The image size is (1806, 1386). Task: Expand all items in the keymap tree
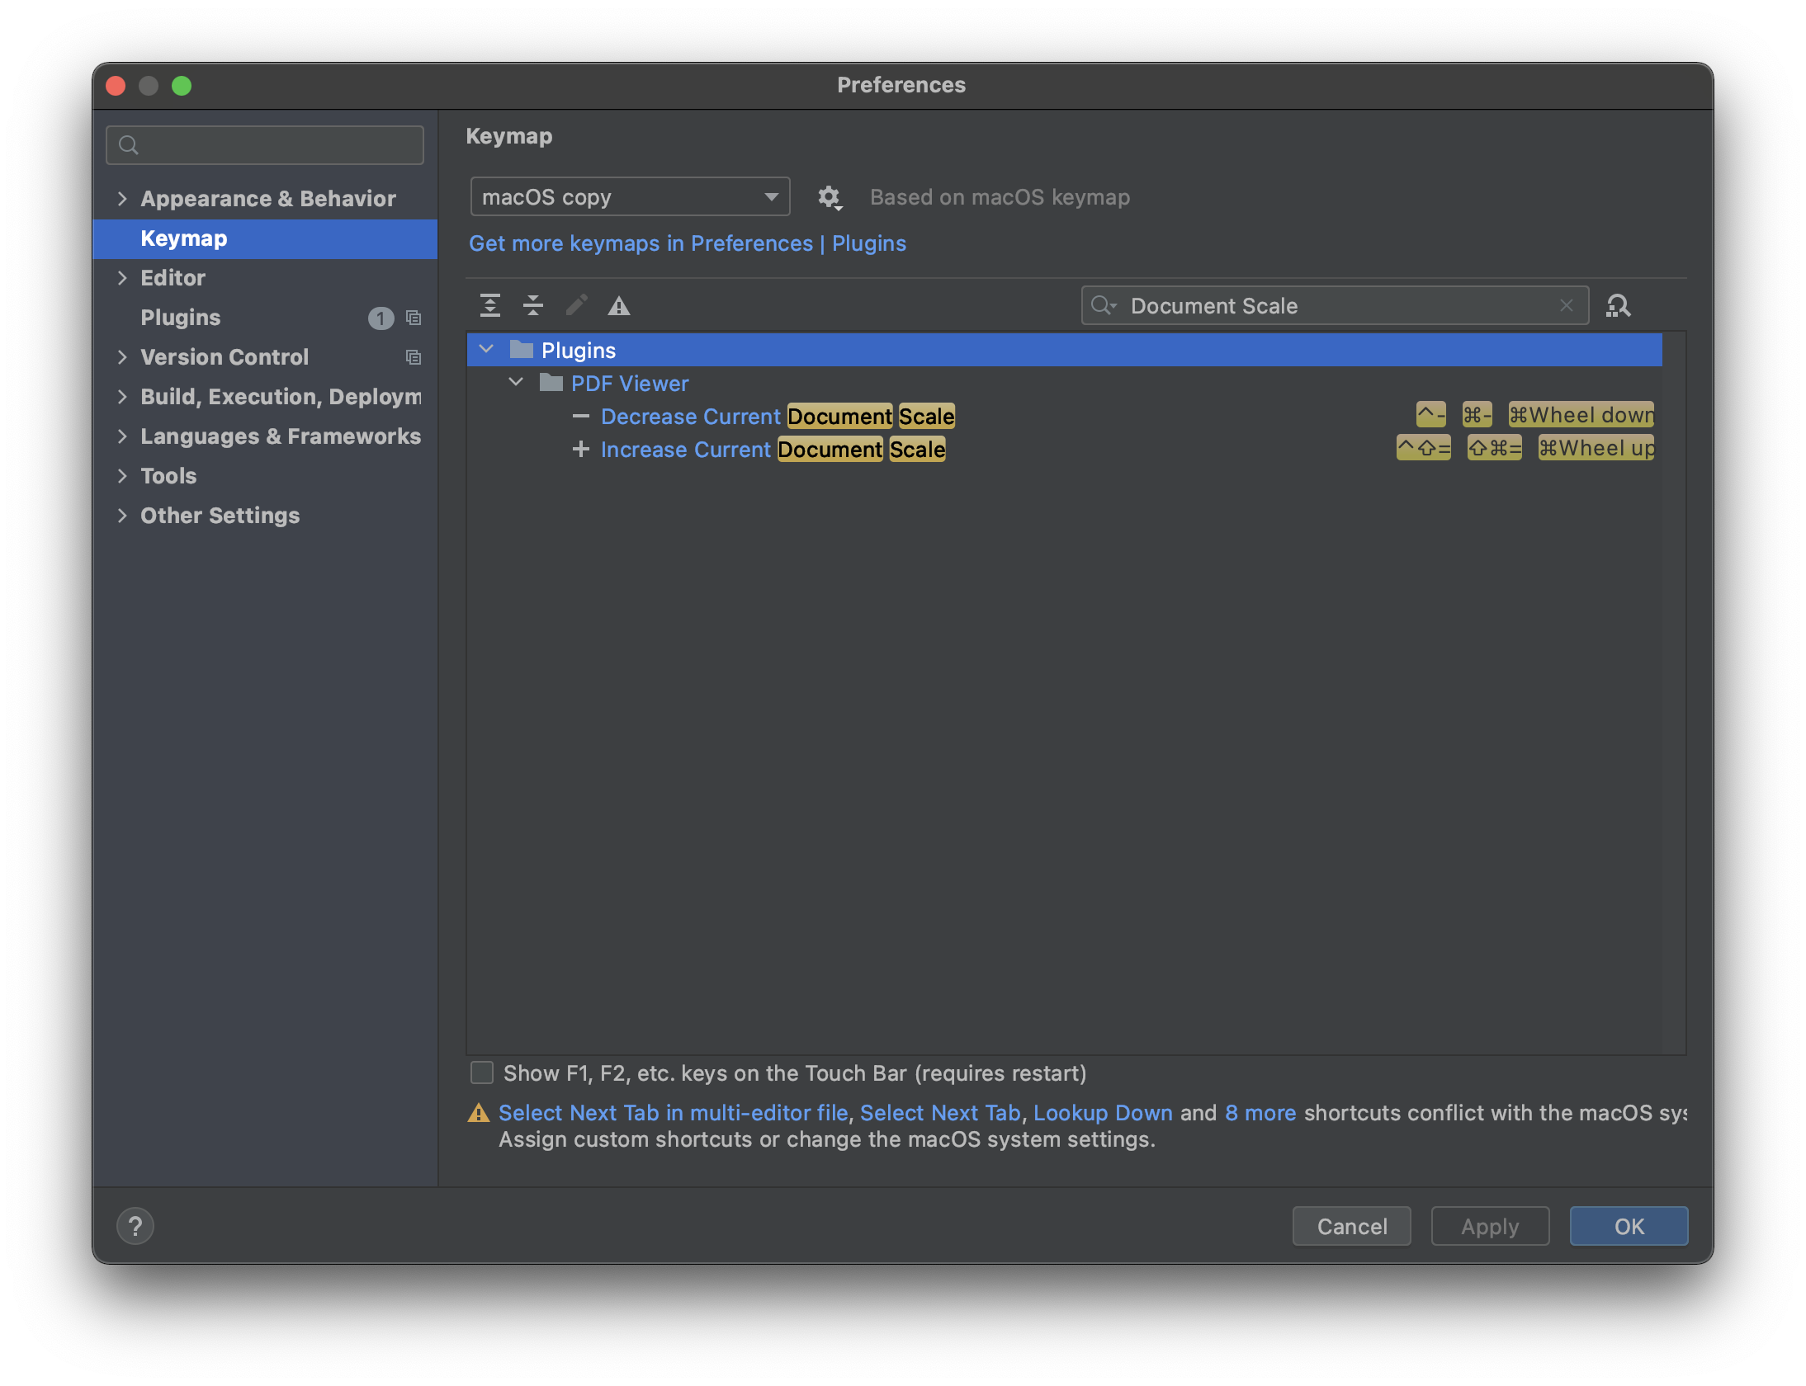[x=490, y=305]
